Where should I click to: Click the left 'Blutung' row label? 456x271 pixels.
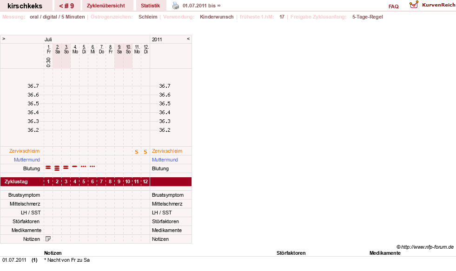(32, 168)
